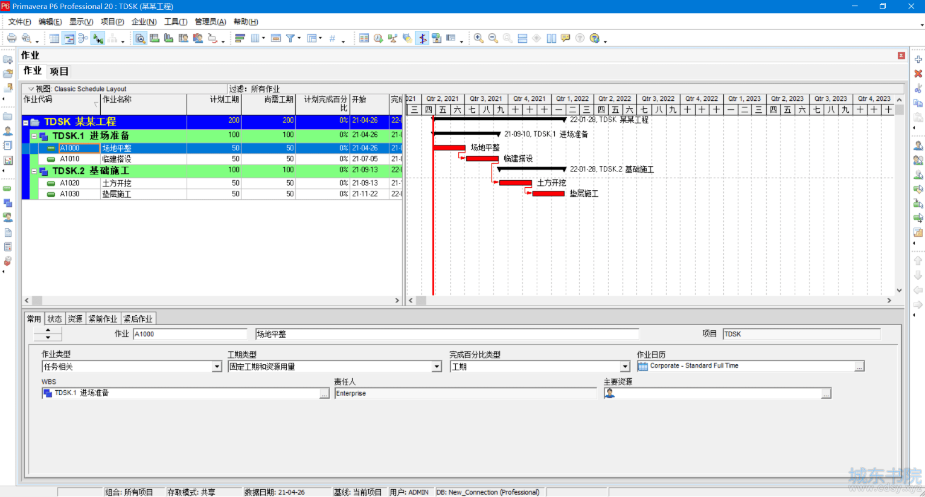Click the 作业 ID input field
Image resolution: width=925 pixels, height=497 pixels.
point(190,334)
